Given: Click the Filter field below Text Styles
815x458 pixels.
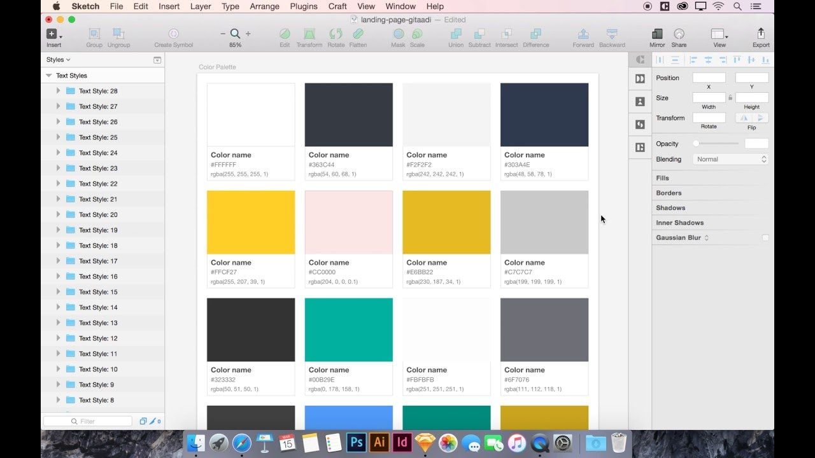Looking at the screenshot, I should 87,420.
